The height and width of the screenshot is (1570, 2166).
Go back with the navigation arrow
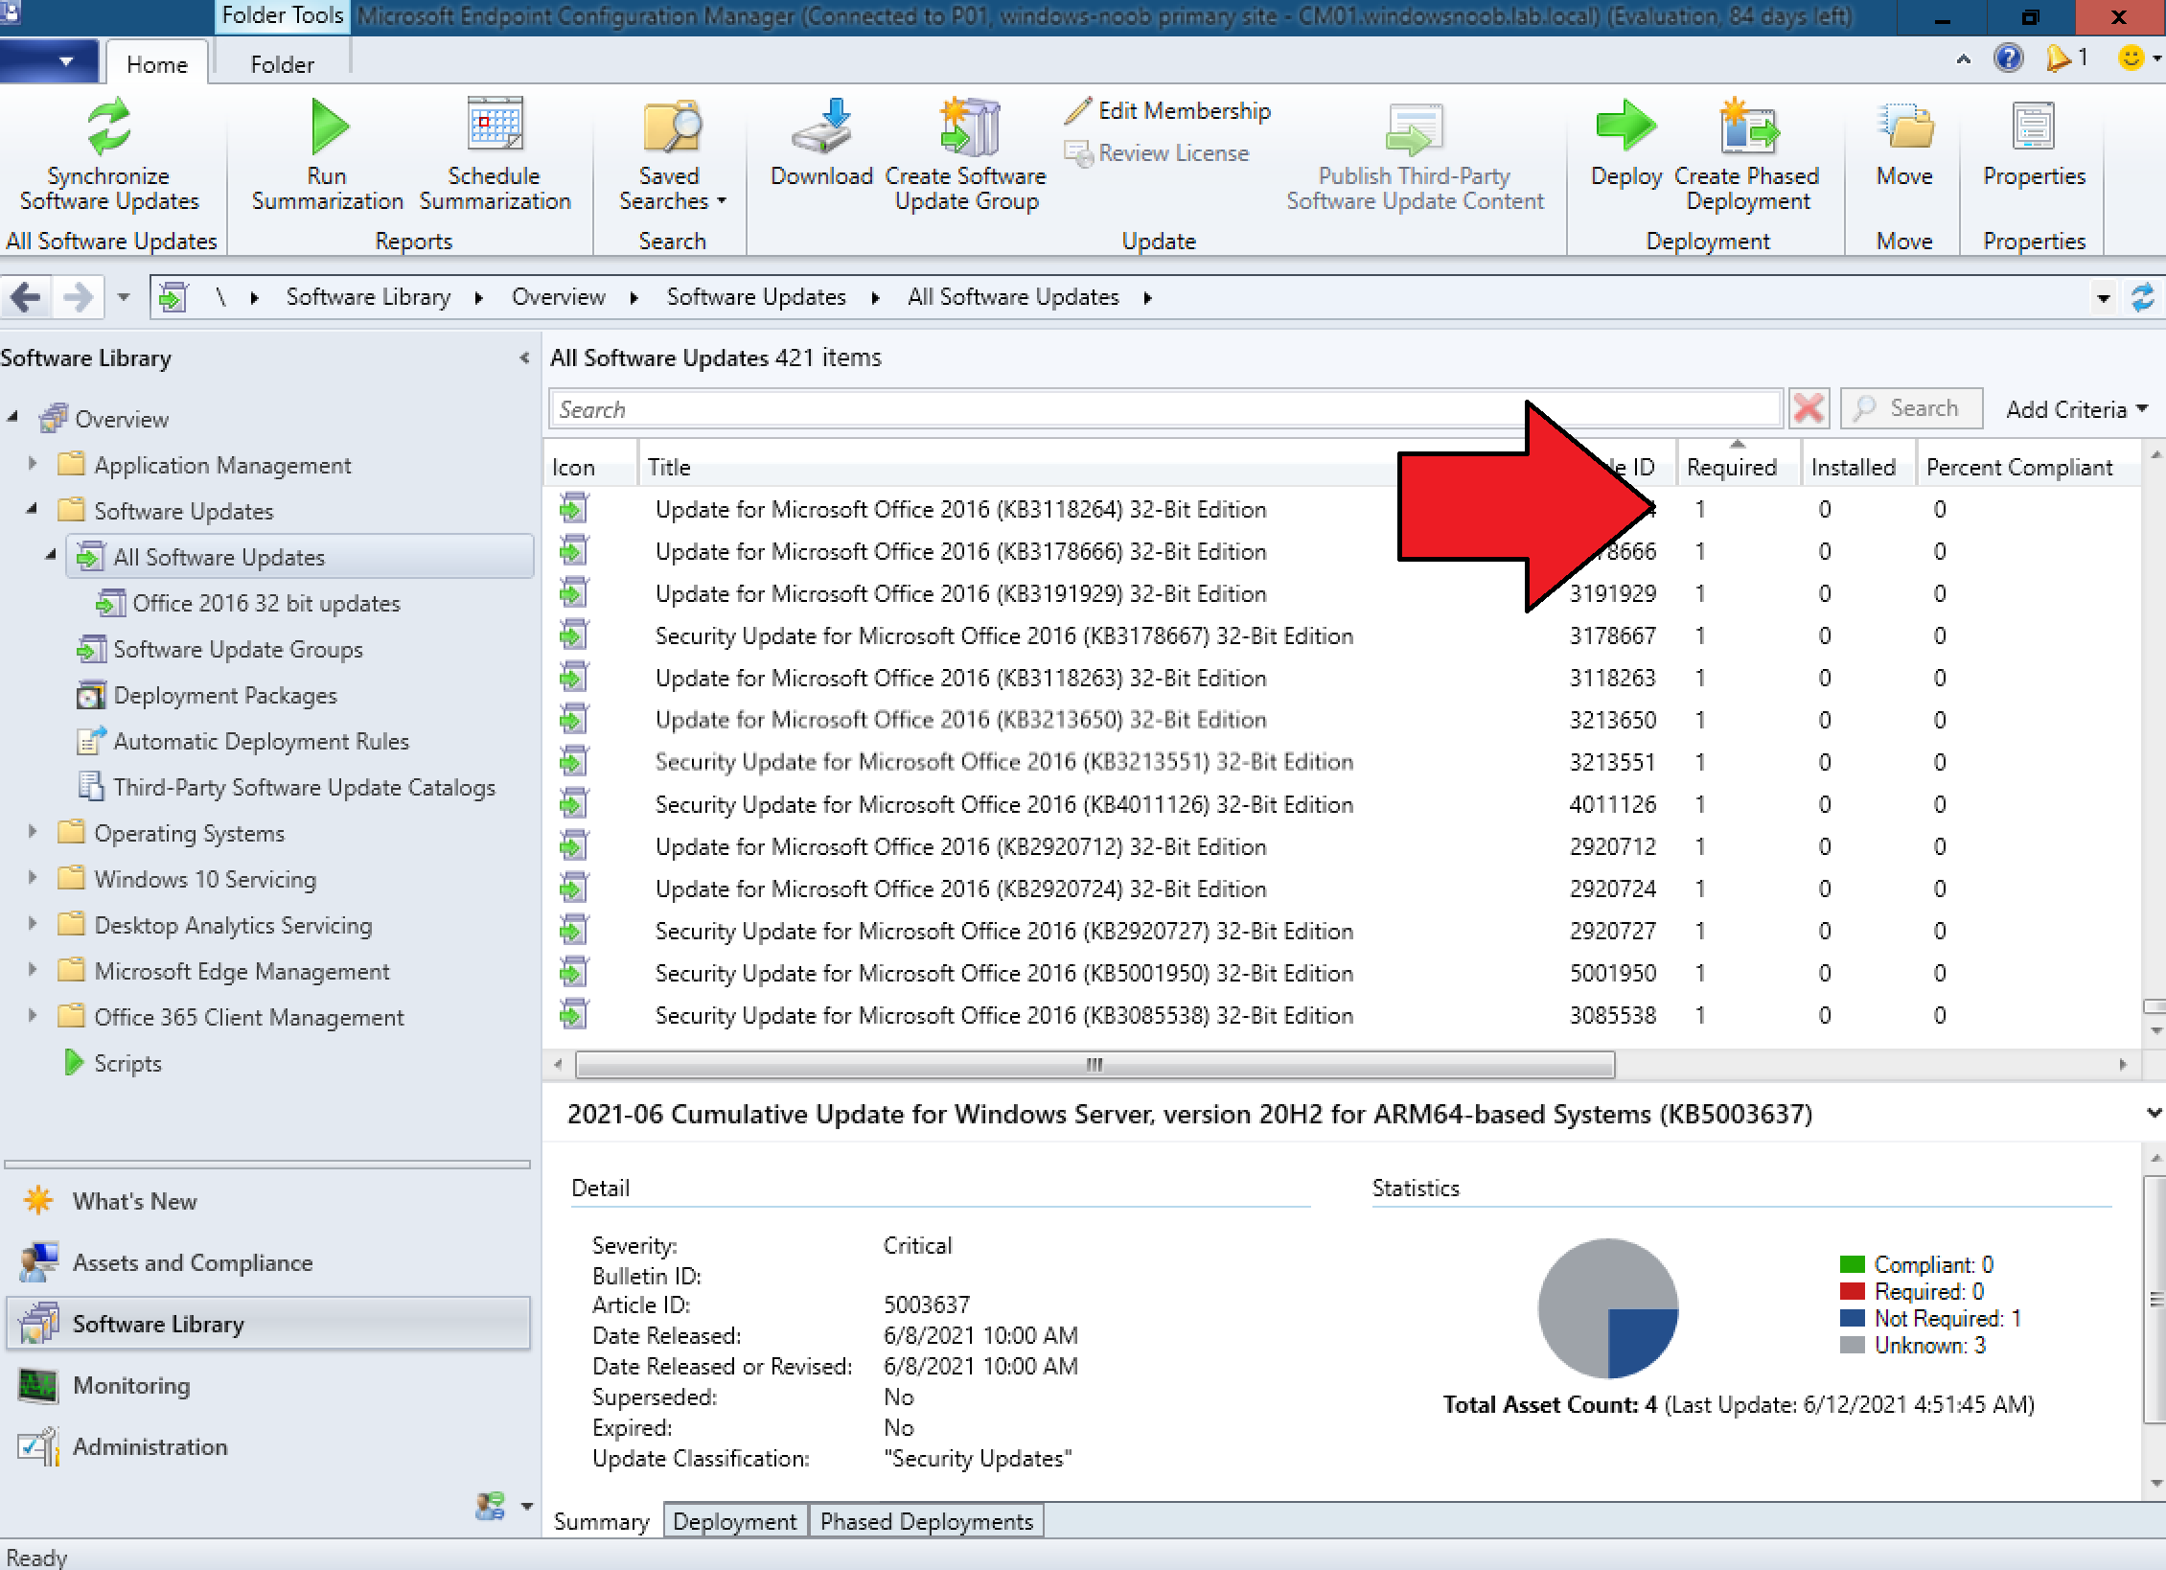(26, 297)
